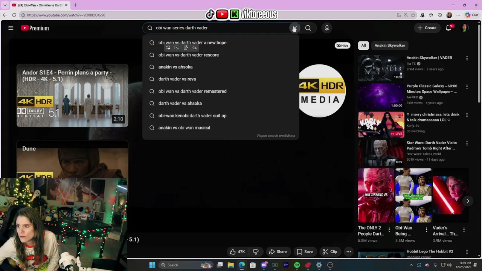Open Darth Vader Visits Padmé's Tomb thumbnail
The image size is (482, 271).
[381, 153]
